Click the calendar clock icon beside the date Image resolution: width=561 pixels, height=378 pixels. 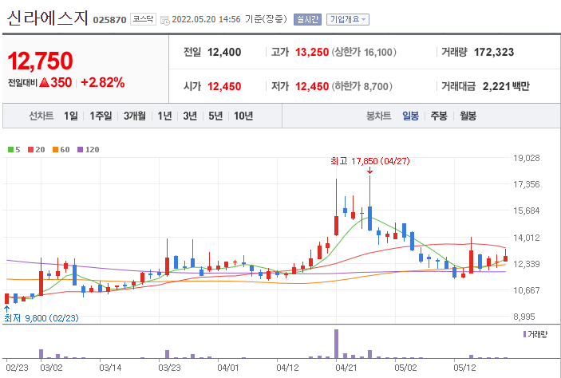(x=165, y=21)
